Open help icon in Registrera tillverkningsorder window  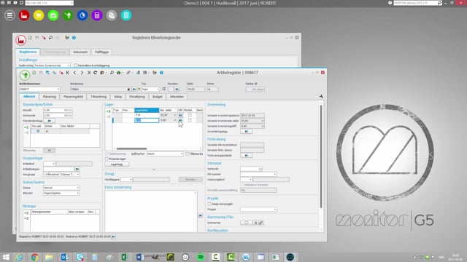point(74,38)
